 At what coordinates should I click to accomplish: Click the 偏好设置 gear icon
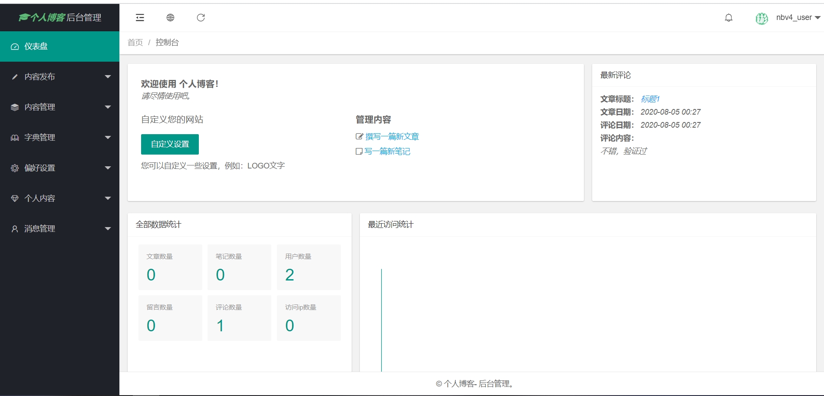click(x=15, y=168)
